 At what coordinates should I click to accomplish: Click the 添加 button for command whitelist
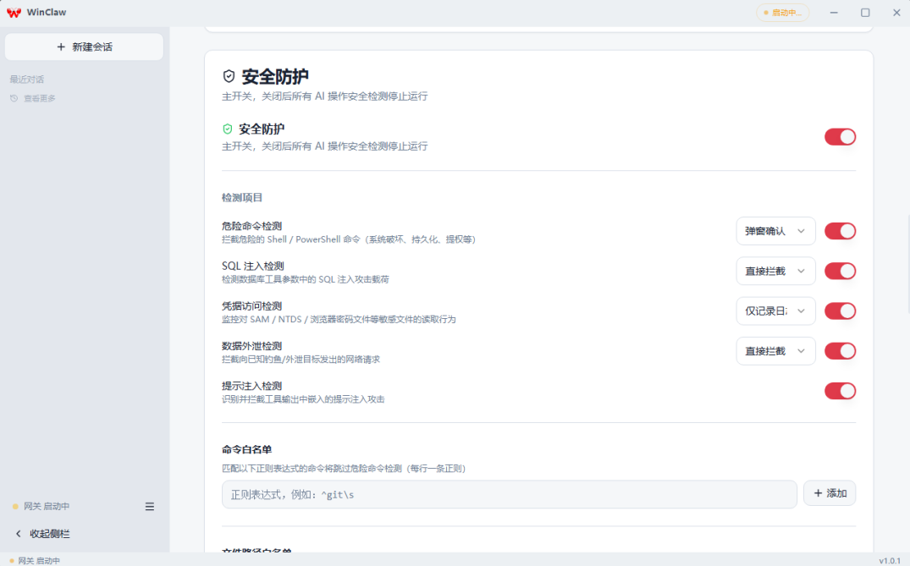pos(829,493)
